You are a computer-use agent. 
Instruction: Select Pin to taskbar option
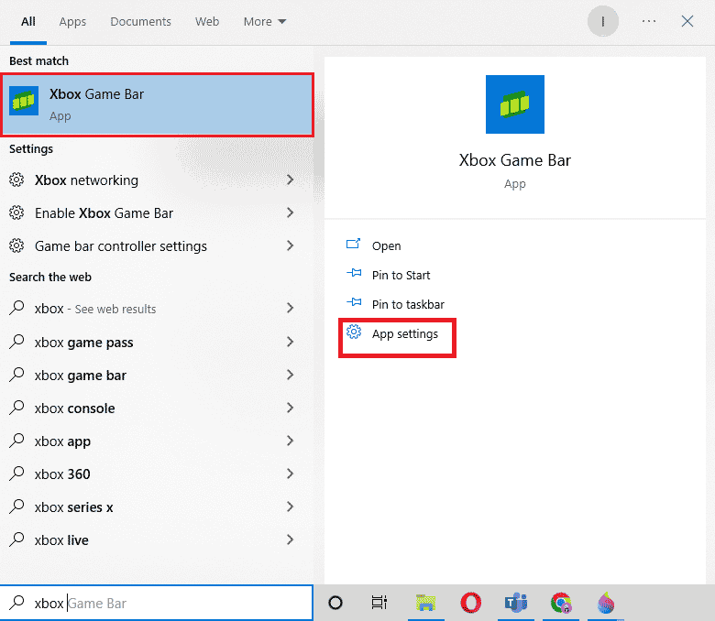[x=407, y=304]
